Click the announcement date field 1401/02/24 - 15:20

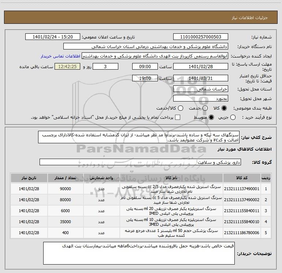click(53, 37)
